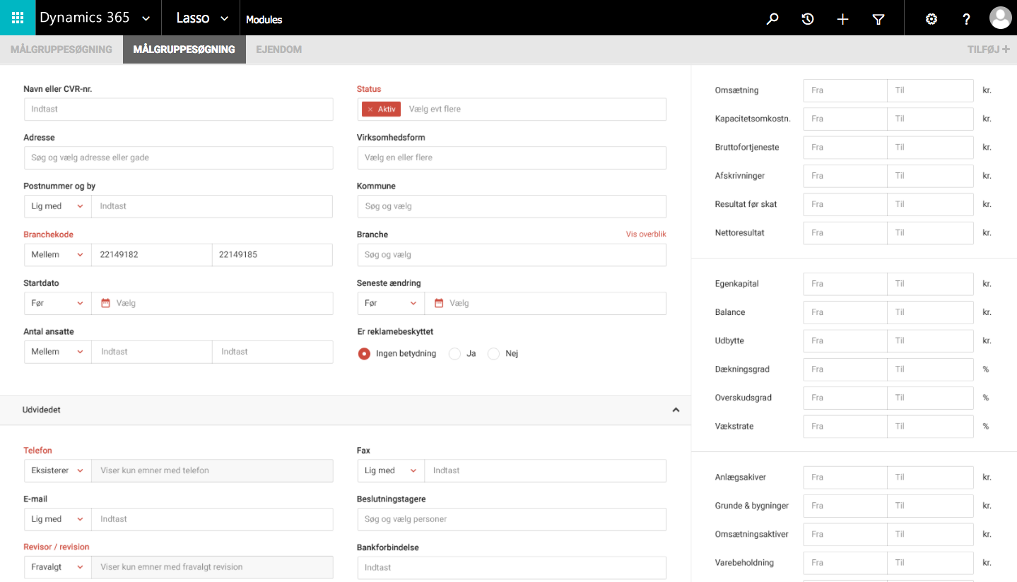This screenshot has width=1017, height=582.
Task: Open Seneste ændring Før operator dropdown
Action: pyautogui.click(x=391, y=303)
